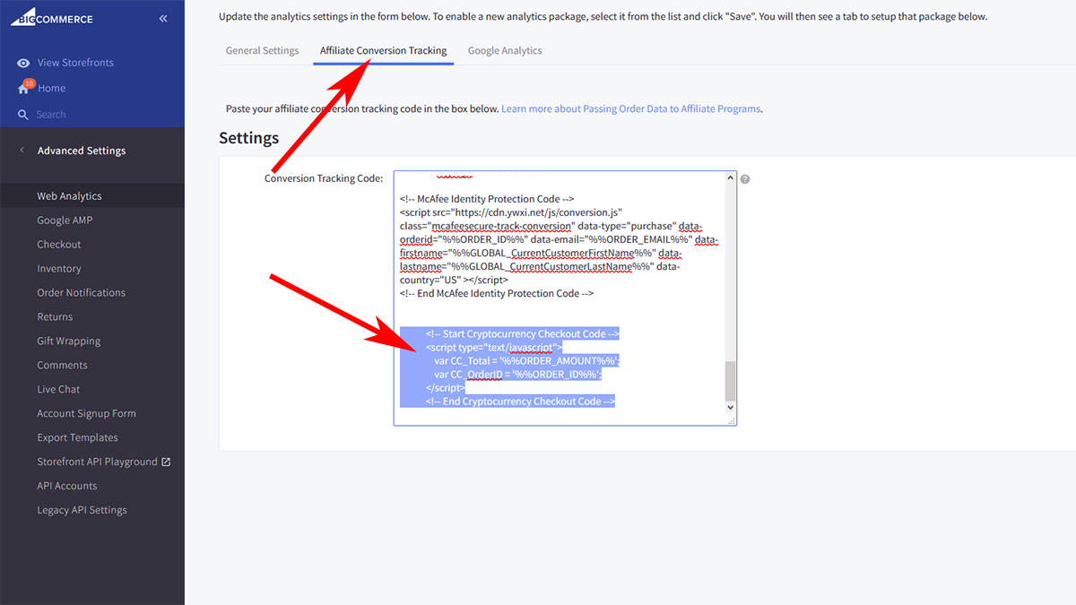Viewport: 1076px width, 605px height.
Task: Click the Home house icon with badge
Action: 24,88
